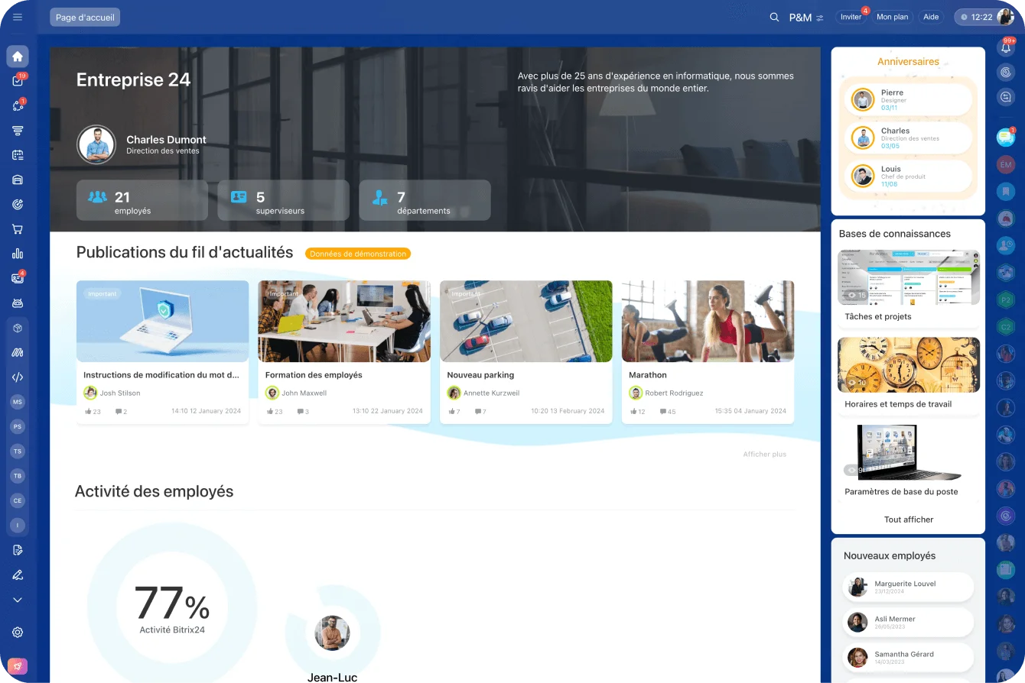1025x683 pixels.
Task: Open the chat bubble icon with badge
Action: (1006, 138)
